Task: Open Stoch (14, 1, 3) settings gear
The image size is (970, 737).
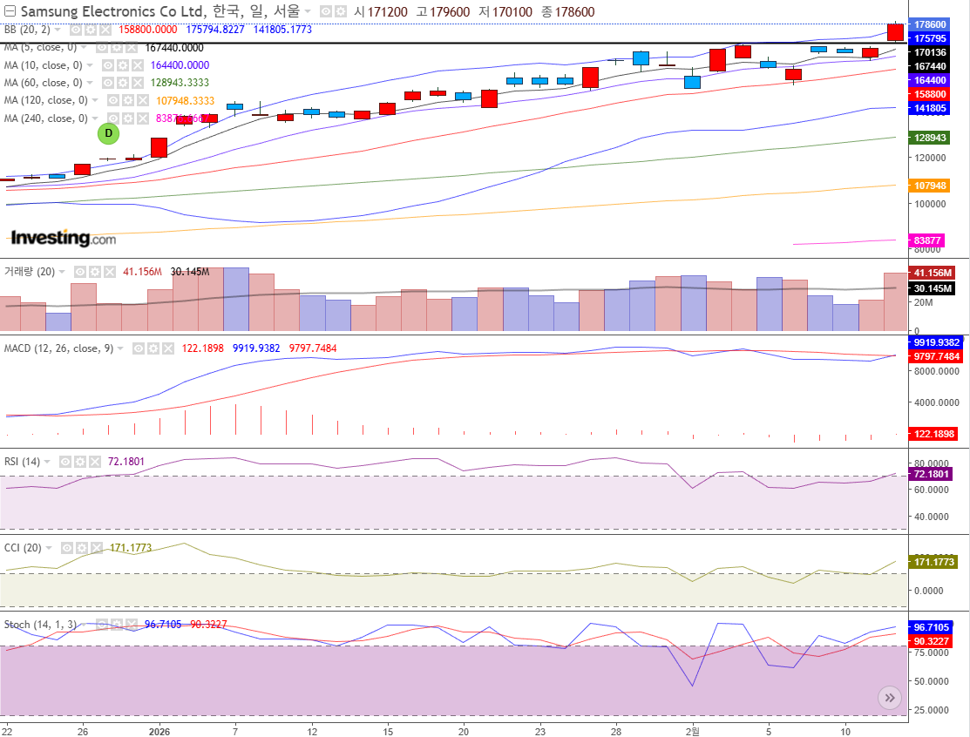Action: pyautogui.click(x=117, y=625)
